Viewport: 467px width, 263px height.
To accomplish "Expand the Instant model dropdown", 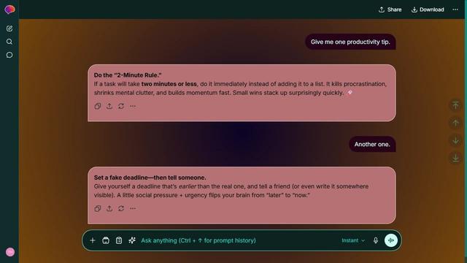I will click(353, 240).
